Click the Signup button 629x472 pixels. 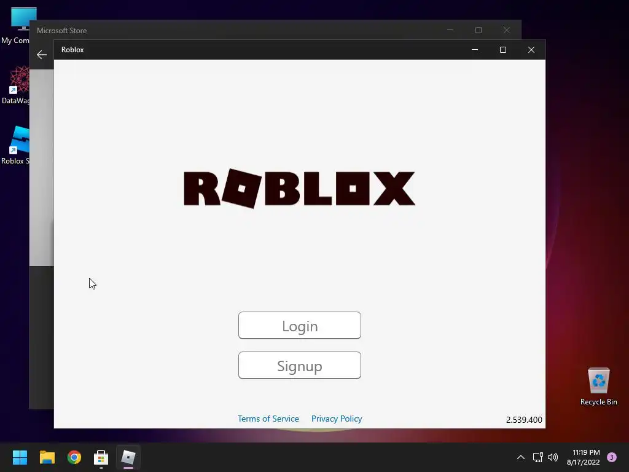tap(300, 366)
